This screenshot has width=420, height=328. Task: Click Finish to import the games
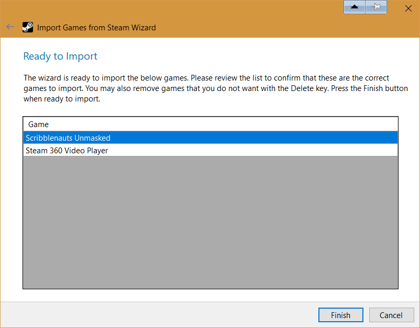click(341, 315)
